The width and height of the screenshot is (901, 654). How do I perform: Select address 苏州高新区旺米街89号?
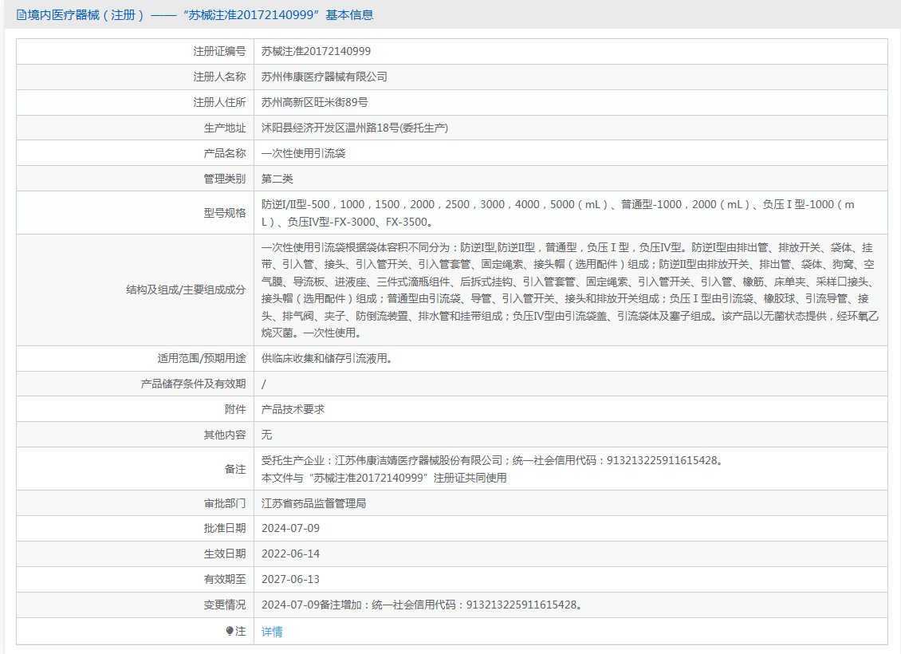pyautogui.click(x=314, y=102)
